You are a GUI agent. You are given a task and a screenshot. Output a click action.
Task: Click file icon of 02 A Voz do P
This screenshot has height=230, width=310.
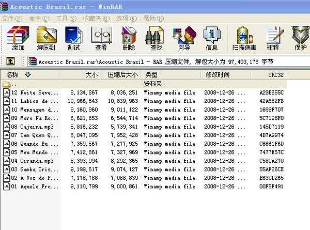click(x=7, y=178)
